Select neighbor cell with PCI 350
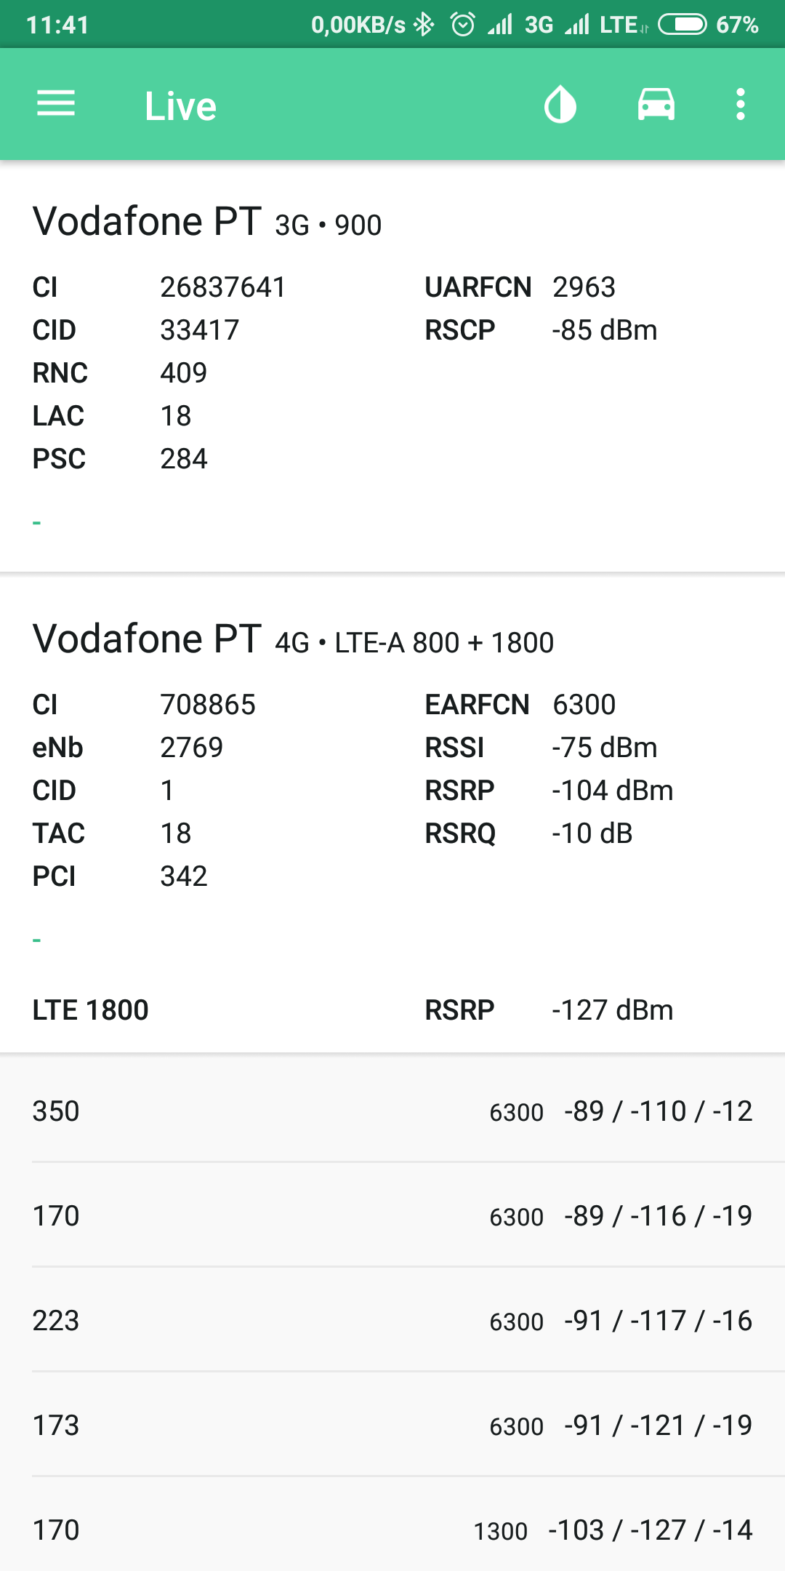This screenshot has width=785, height=1571. tap(392, 1111)
